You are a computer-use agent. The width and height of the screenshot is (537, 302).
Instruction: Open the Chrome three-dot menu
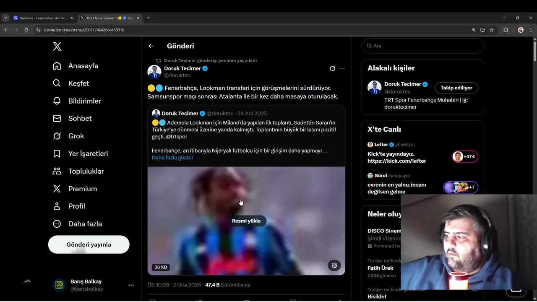pos(531,30)
